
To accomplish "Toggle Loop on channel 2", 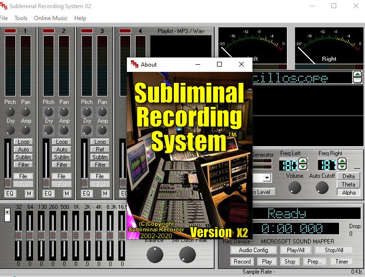I will pyautogui.click(x=62, y=142).
